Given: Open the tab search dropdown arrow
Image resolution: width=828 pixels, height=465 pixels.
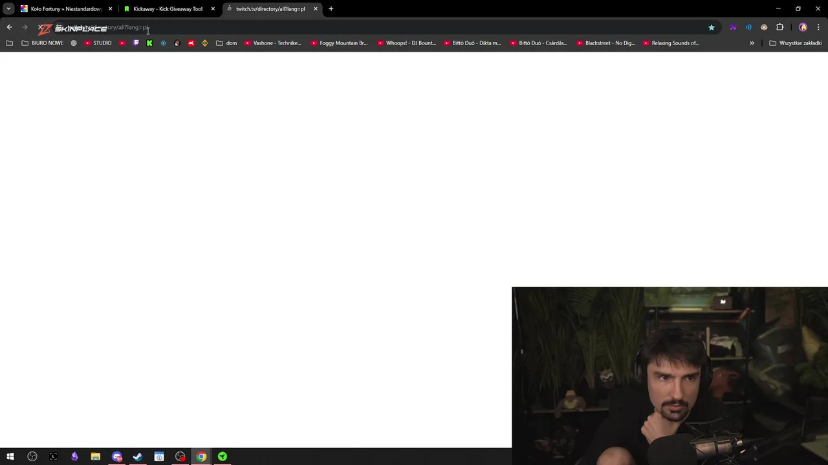Looking at the screenshot, I should (8, 9).
